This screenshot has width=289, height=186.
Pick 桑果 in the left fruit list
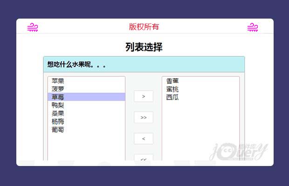(x=58, y=113)
